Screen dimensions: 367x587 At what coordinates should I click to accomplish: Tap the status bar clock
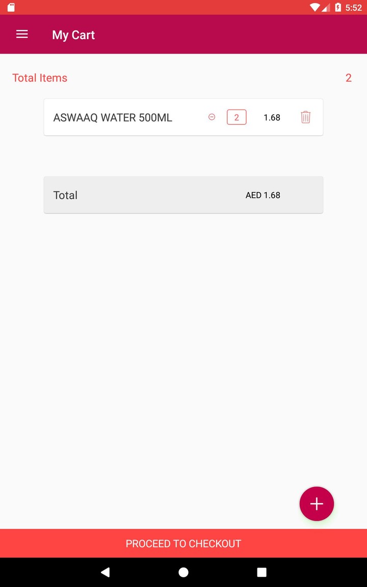click(x=353, y=8)
